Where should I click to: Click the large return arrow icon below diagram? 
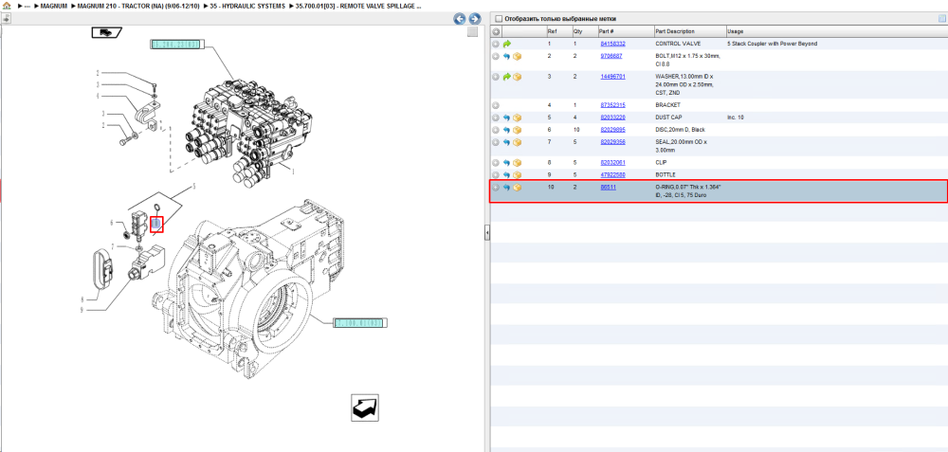tap(365, 407)
